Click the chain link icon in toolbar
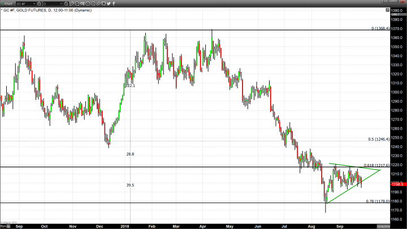This screenshot has width=407, height=229. (98, 3)
